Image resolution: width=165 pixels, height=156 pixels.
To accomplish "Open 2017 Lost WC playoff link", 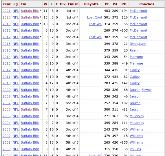I will [x=95, y=37].
